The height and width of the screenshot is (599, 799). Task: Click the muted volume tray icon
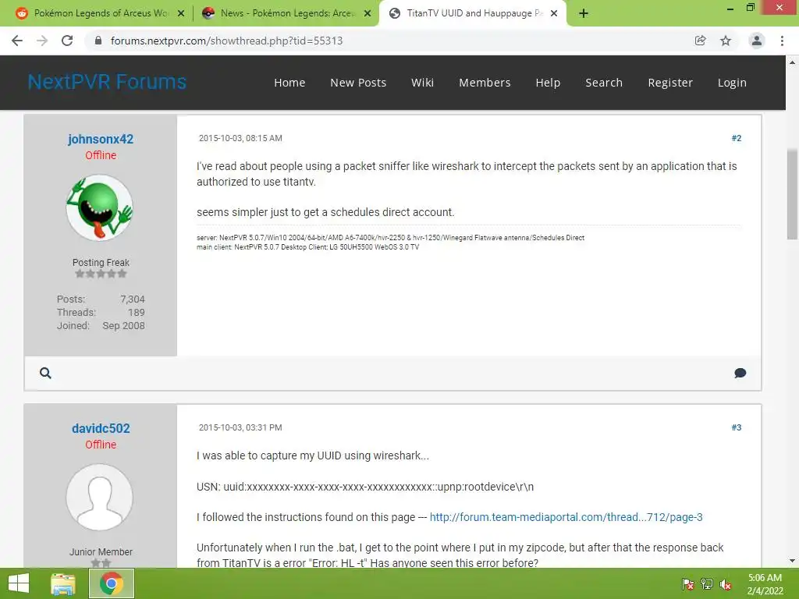[726, 584]
